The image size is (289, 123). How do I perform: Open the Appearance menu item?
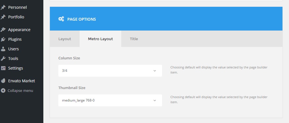19,30
